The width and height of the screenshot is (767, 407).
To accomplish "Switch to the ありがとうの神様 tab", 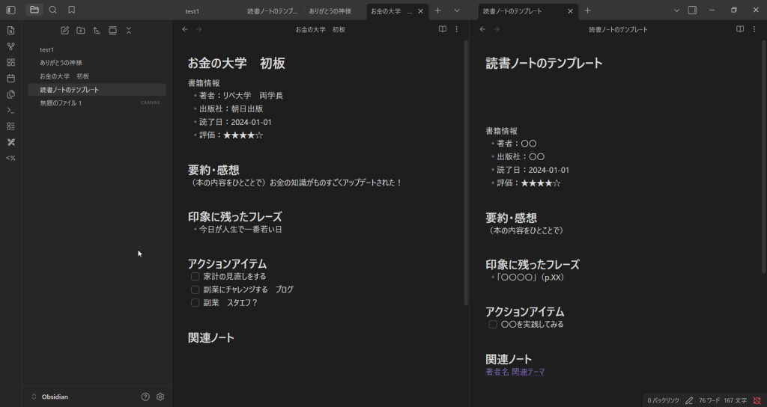I will [330, 11].
